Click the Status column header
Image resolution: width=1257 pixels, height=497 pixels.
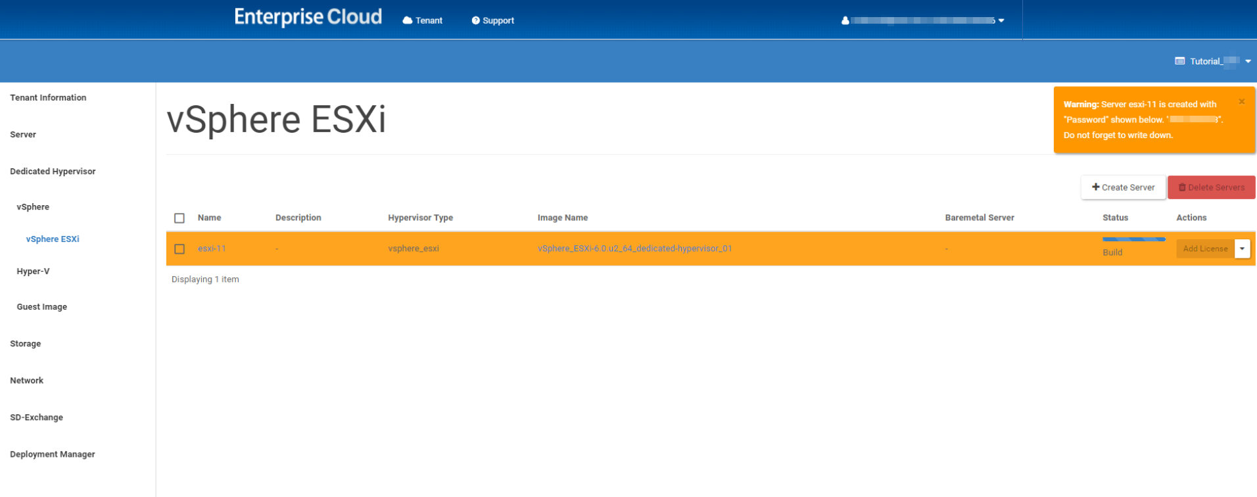pyautogui.click(x=1115, y=218)
